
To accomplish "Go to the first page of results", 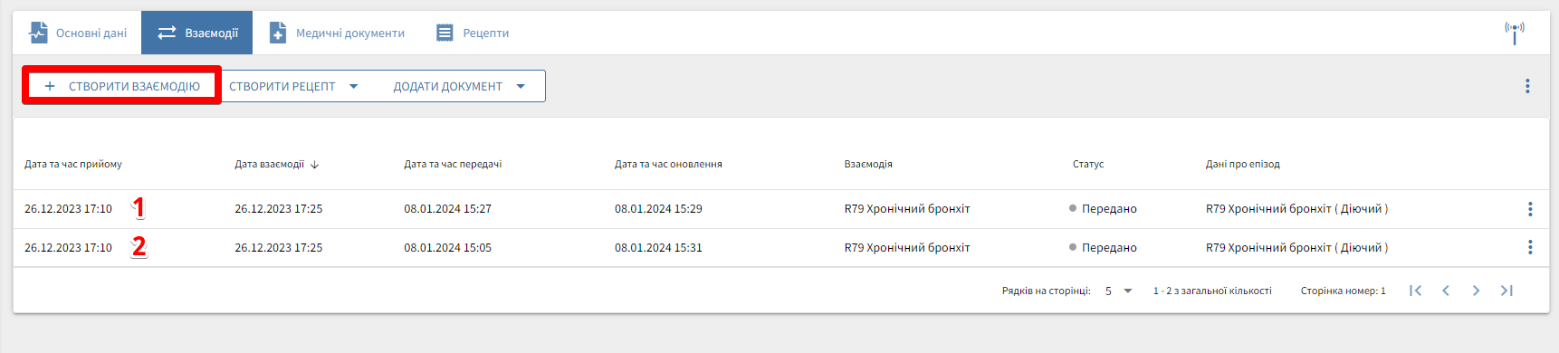I will point(1415,291).
